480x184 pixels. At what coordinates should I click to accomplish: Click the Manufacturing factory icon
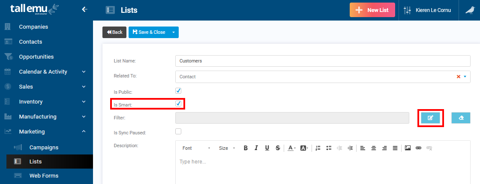pos(8,116)
